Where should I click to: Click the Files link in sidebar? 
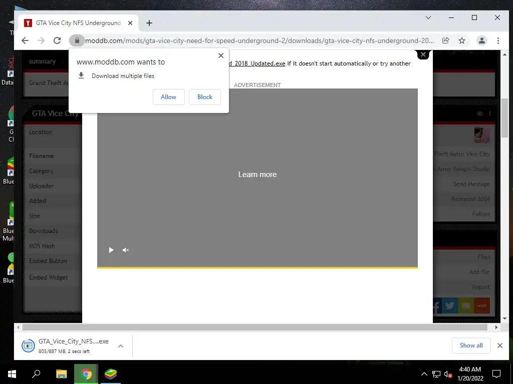click(483, 257)
